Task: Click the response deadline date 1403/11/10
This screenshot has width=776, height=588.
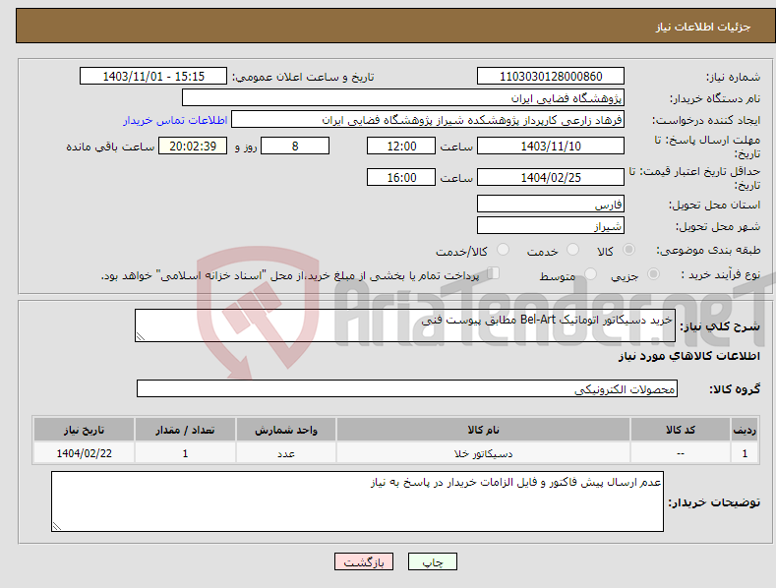Action: [551, 146]
